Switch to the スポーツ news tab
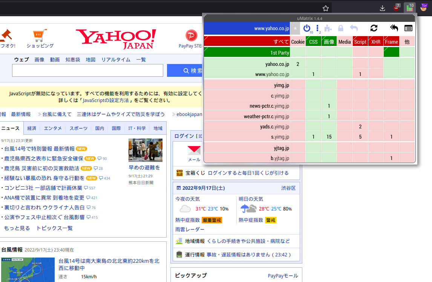 point(78,128)
